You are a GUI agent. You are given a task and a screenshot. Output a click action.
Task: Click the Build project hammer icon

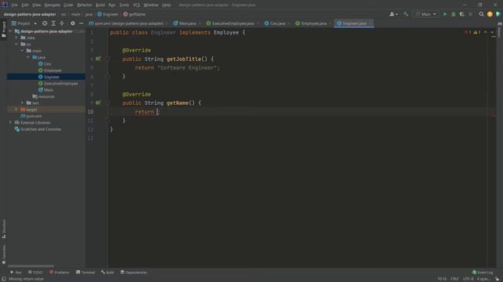click(406, 14)
